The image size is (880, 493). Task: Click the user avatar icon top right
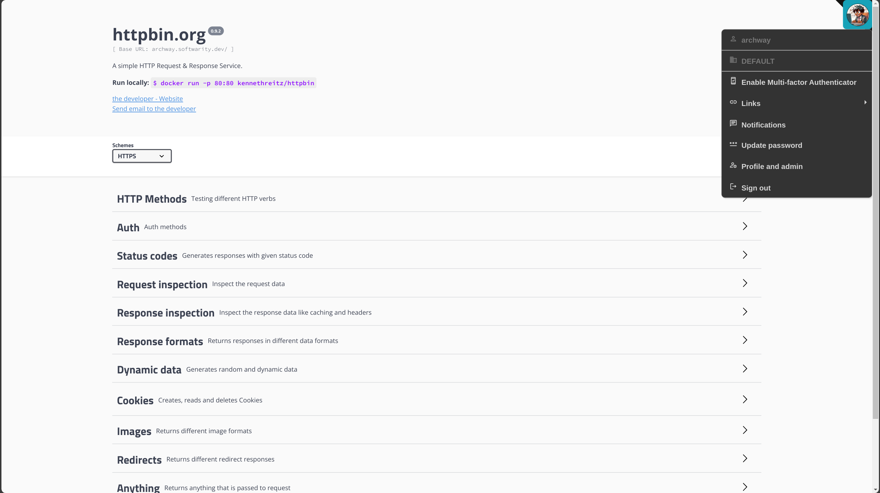(x=857, y=14)
